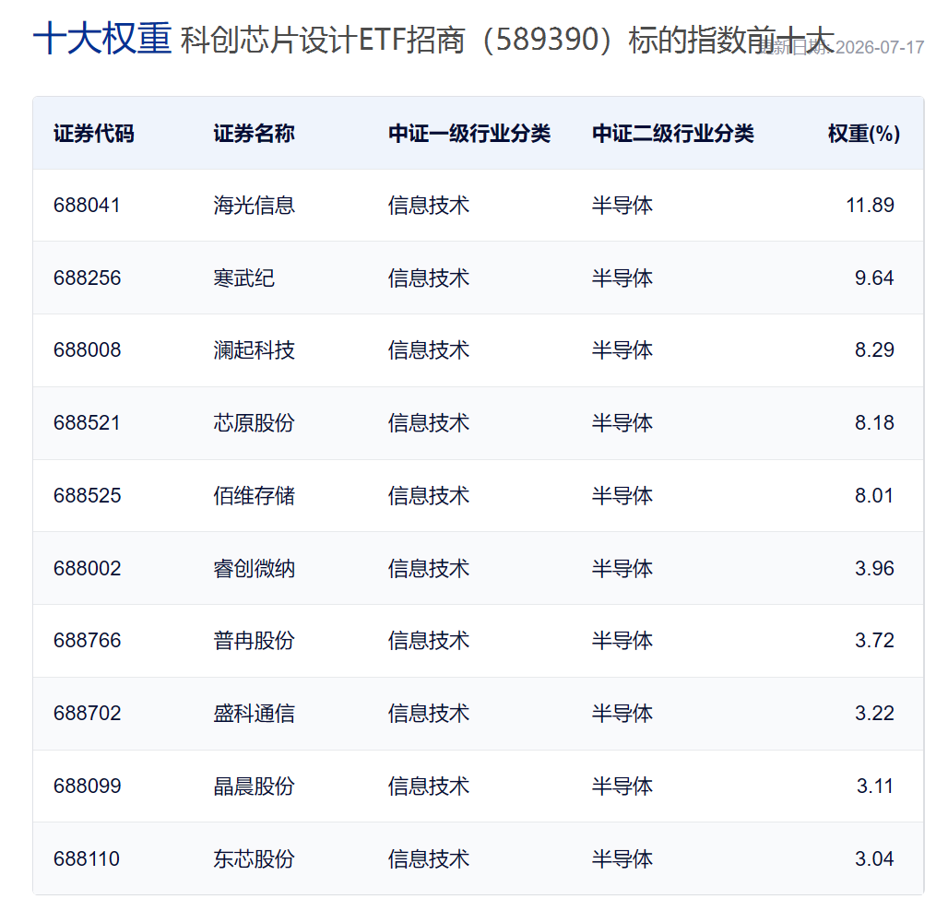Click 半导体 in the 睿创微纳 row
The image size is (948, 911).
[622, 568]
